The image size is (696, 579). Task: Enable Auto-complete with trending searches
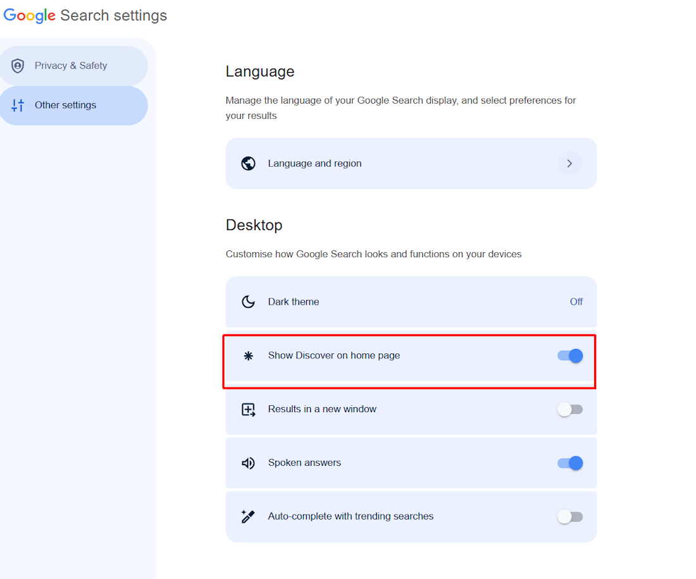tap(570, 516)
